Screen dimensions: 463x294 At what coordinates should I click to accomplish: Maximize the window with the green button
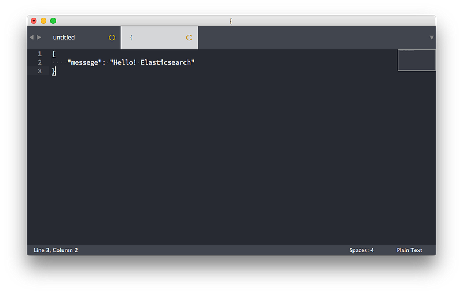point(53,21)
